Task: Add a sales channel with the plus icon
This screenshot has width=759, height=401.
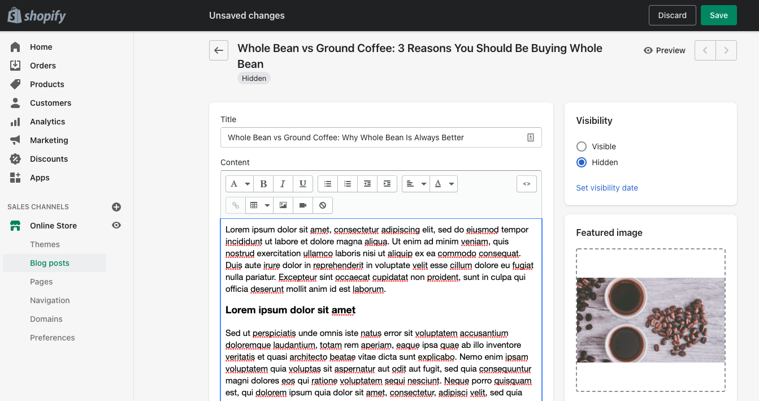Action: coord(116,207)
